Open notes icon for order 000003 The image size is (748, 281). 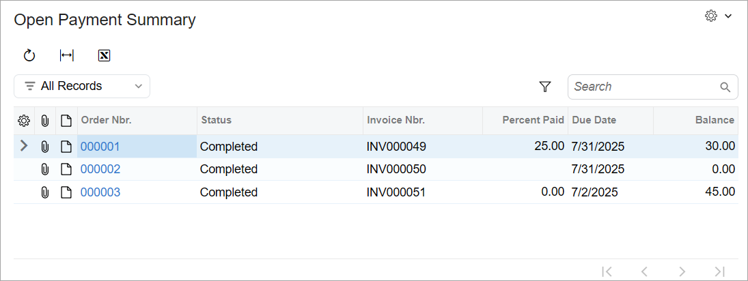(x=66, y=192)
